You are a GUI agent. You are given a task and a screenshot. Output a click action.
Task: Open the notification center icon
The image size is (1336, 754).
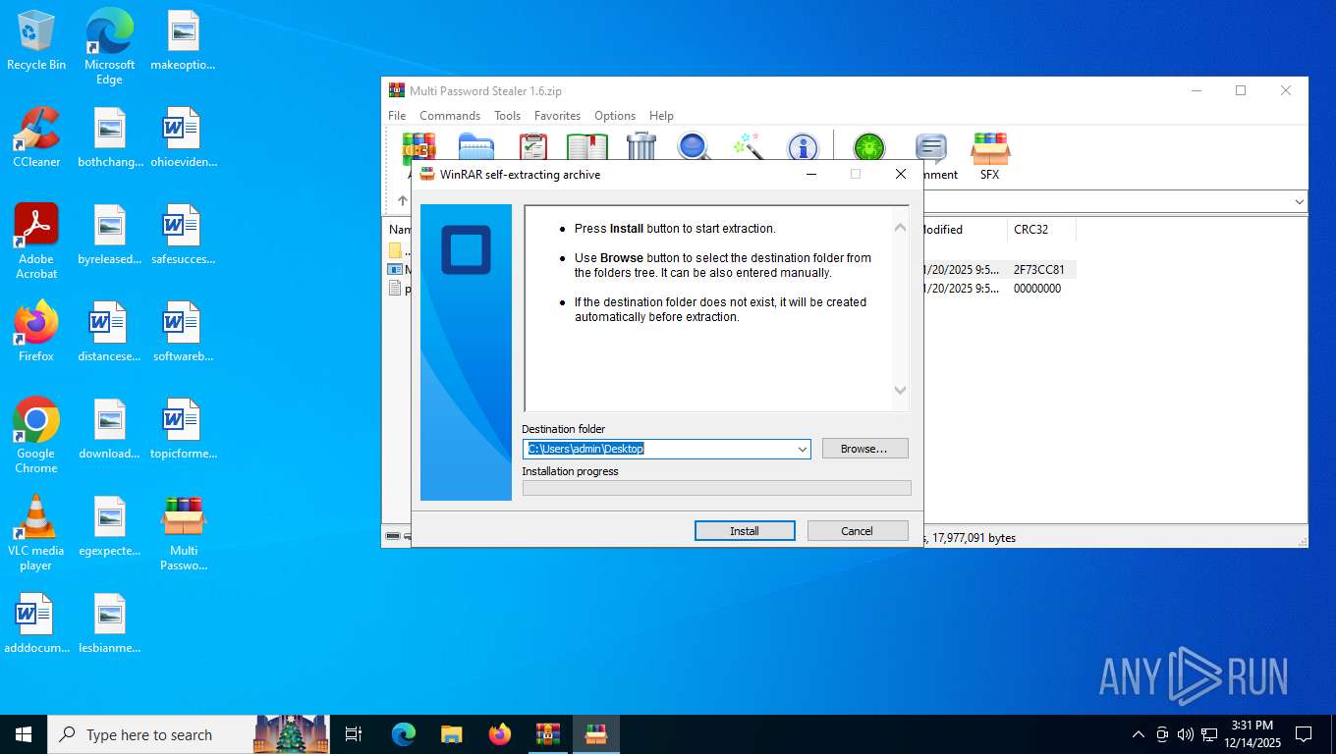coord(1304,734)
